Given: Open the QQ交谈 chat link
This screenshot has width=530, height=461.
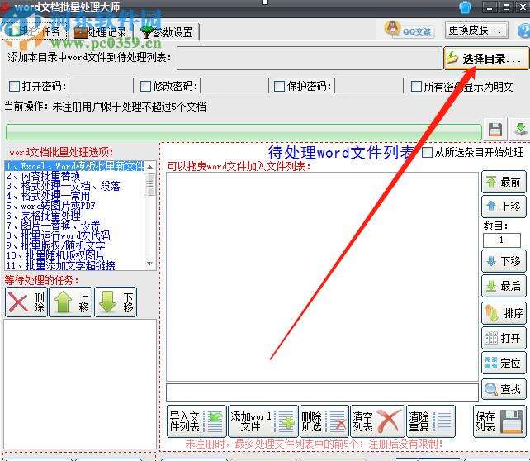Looking at the screenshot, I should tap(409, 30).
